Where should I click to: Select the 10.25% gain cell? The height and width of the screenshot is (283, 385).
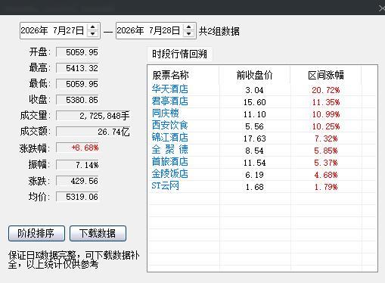click(x=326, y=126)
